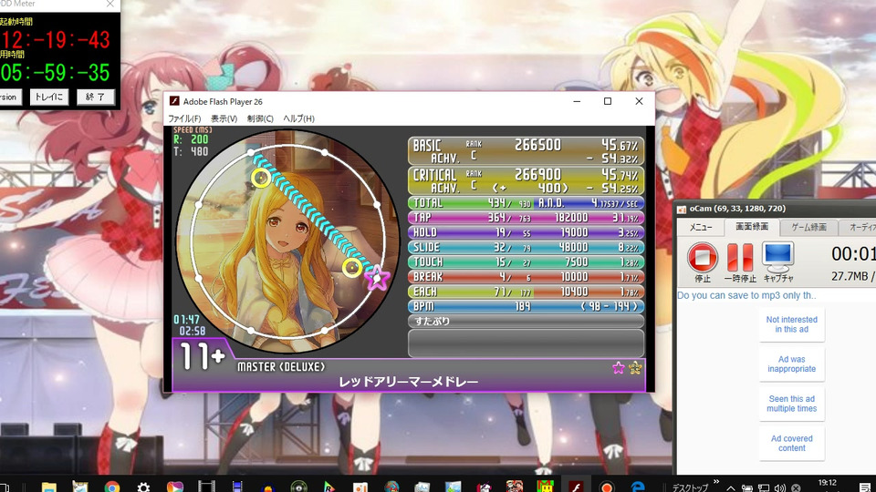Click the デスクトップ taskbar toolbar label
Viewport: 876px width, 492px height.
(690, 487)
